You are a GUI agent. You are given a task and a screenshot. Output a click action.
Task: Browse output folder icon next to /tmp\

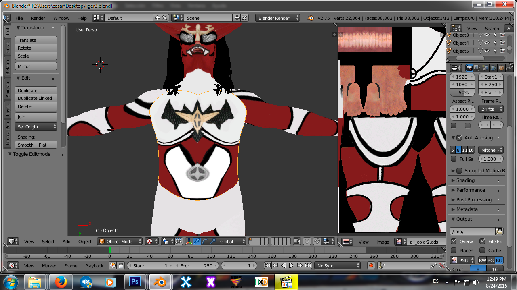499,231
